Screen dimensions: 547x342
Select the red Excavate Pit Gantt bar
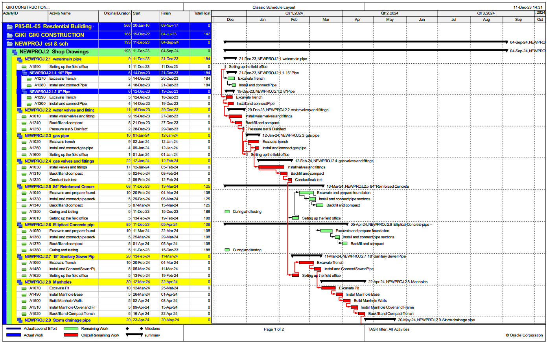point(328,288)
